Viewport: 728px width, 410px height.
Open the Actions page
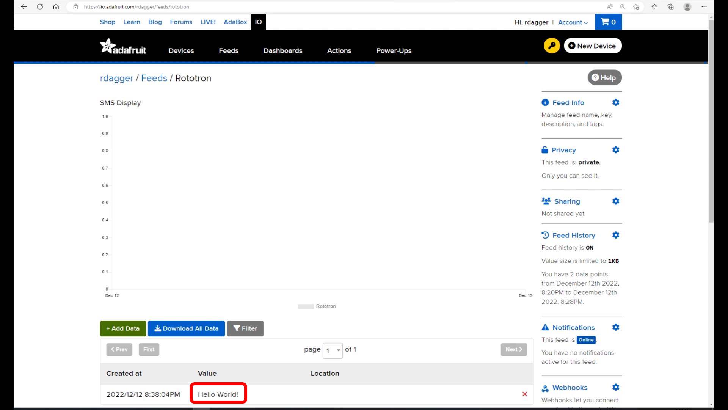[339, 51]
